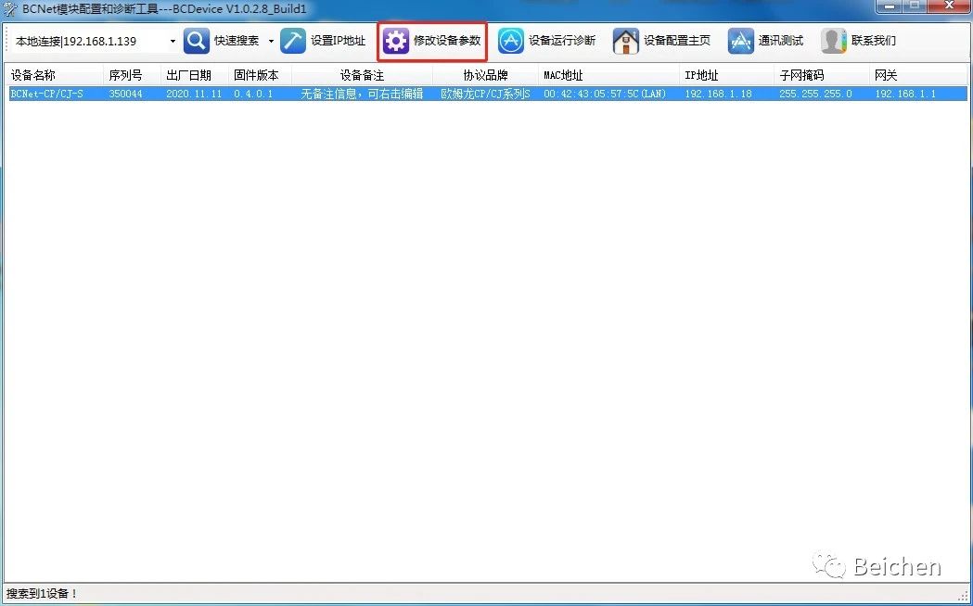The image size is (973, 606).
Task: Click firmware version 0.4.0.1
Action: pyautogui.click(x=253, y=95)
